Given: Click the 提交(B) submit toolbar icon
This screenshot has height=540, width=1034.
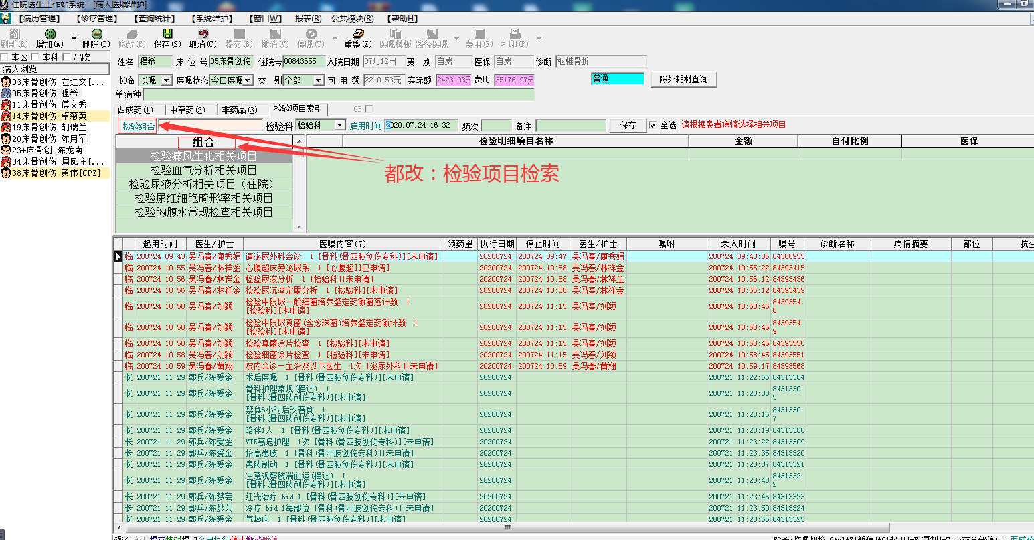Looking at the screenshot, I should (x=239, y=34).
